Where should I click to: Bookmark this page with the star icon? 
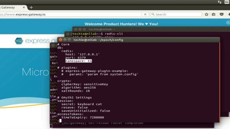pos(207,14)
